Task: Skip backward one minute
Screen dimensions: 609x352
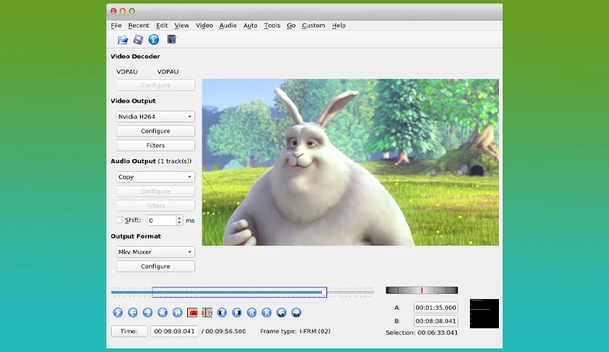Action: click(282, 313)
